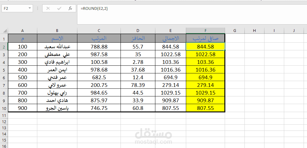Select salary cell 987.58
Image resolution: width=307 pixels, height=148 pixels.
tap(99, 54)
